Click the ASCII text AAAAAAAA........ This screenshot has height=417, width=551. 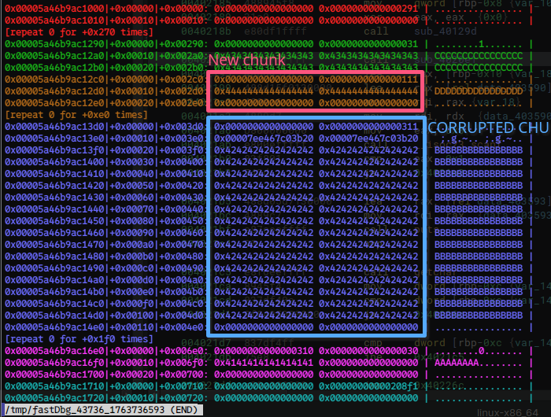click(x=457, y=363)
